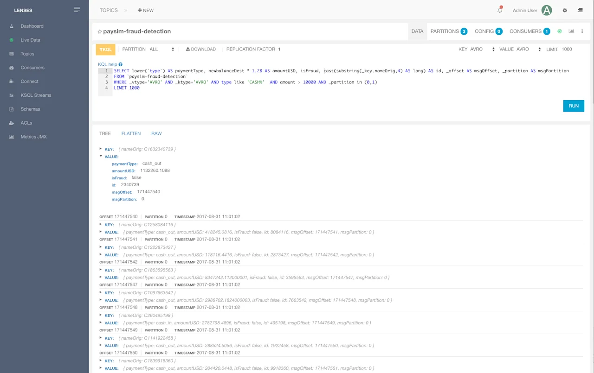
Task: Expand KEY nameOrig C1258084116
Action: pos(101,224)
